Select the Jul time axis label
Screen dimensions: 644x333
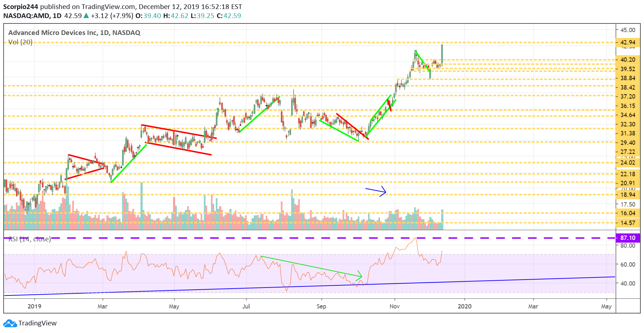tap(246, 306)
